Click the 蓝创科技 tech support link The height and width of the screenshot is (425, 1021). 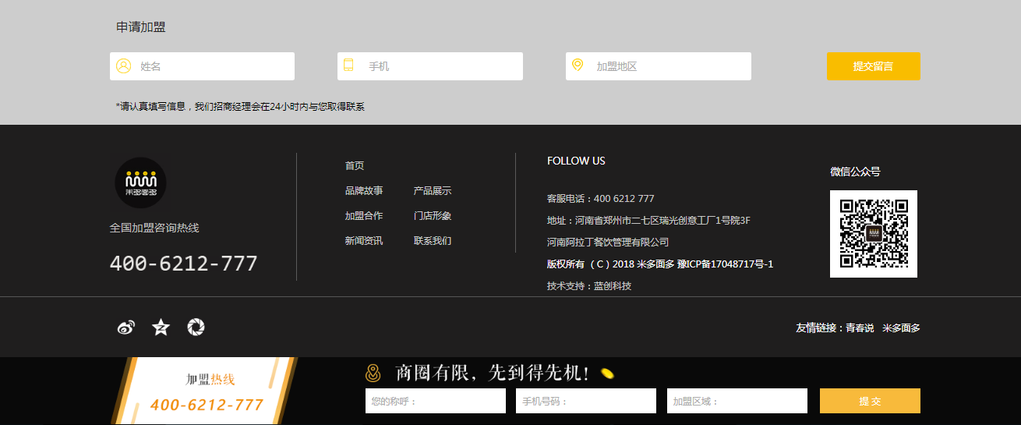click(x=613, y=286)
